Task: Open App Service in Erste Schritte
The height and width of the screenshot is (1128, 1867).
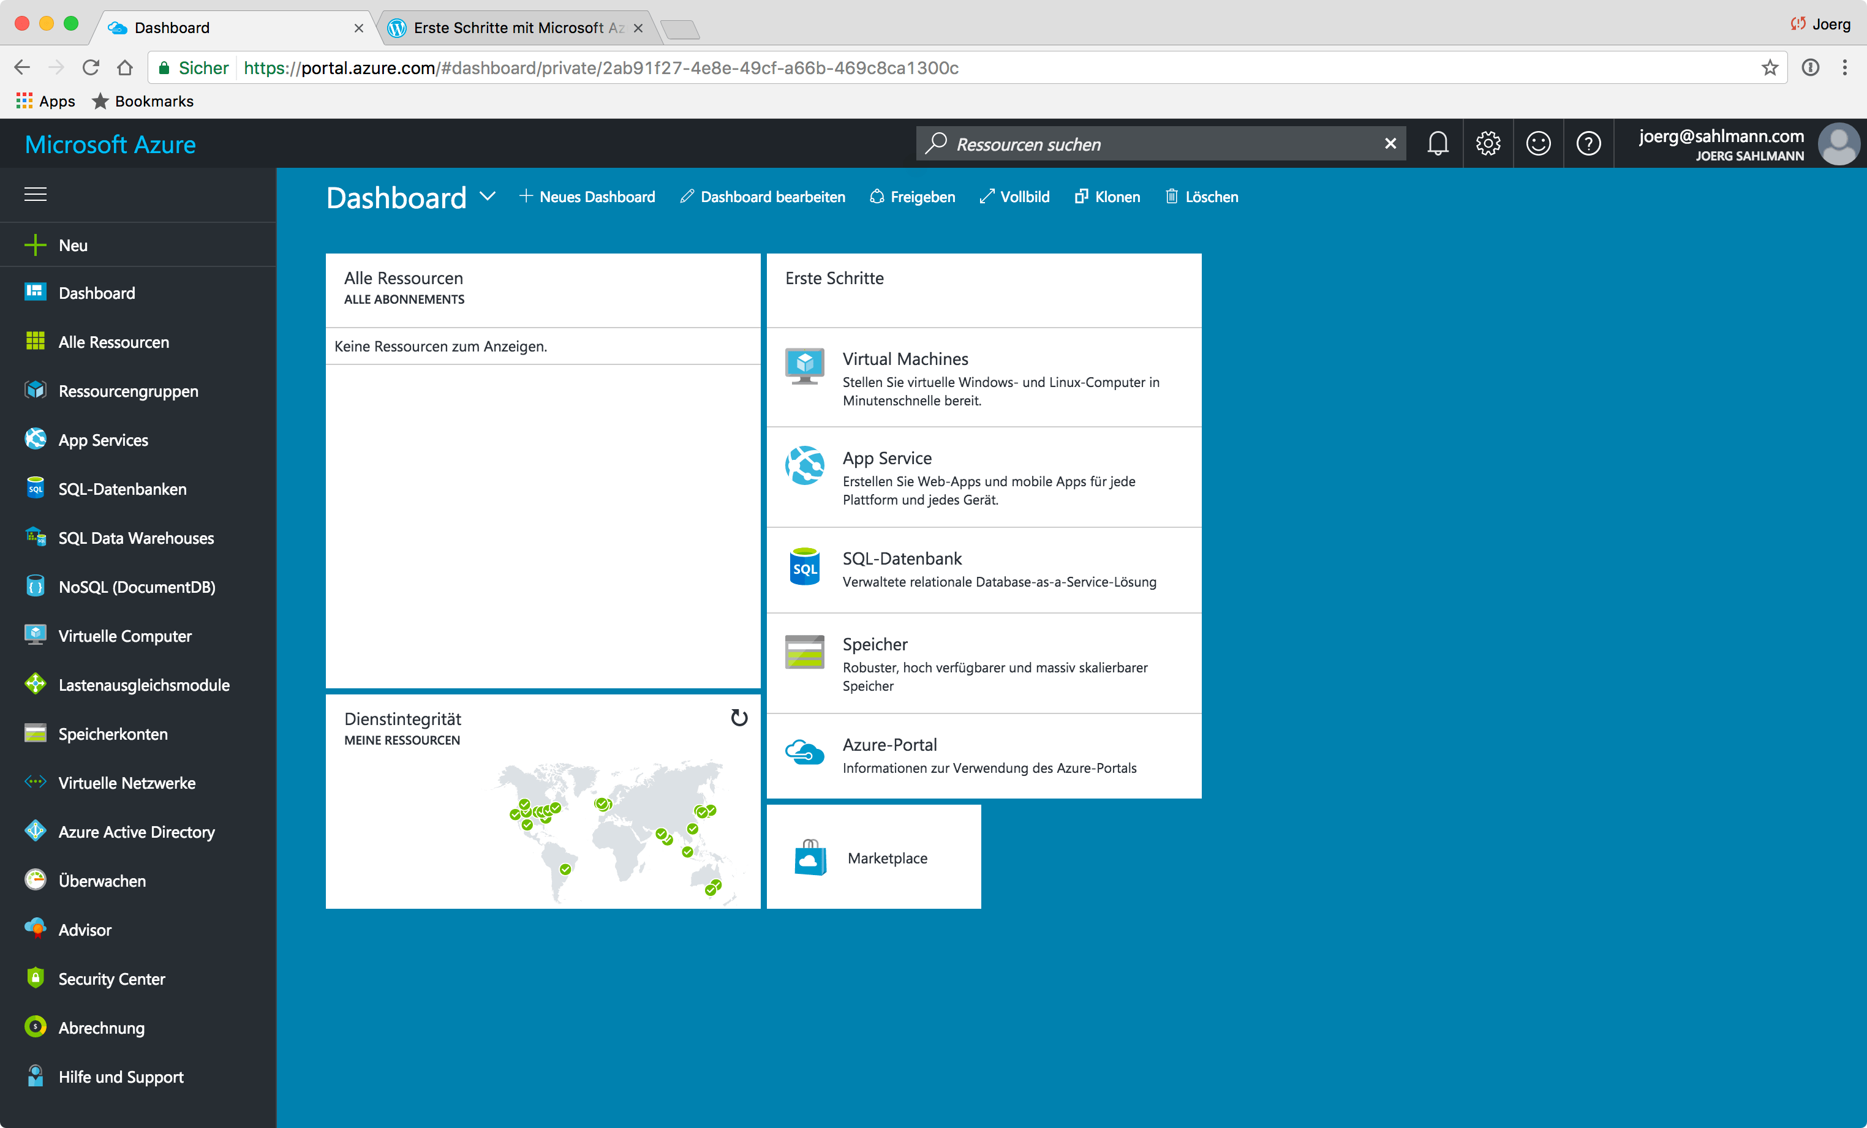Action: pyautogui.click(x=984, y=477)
